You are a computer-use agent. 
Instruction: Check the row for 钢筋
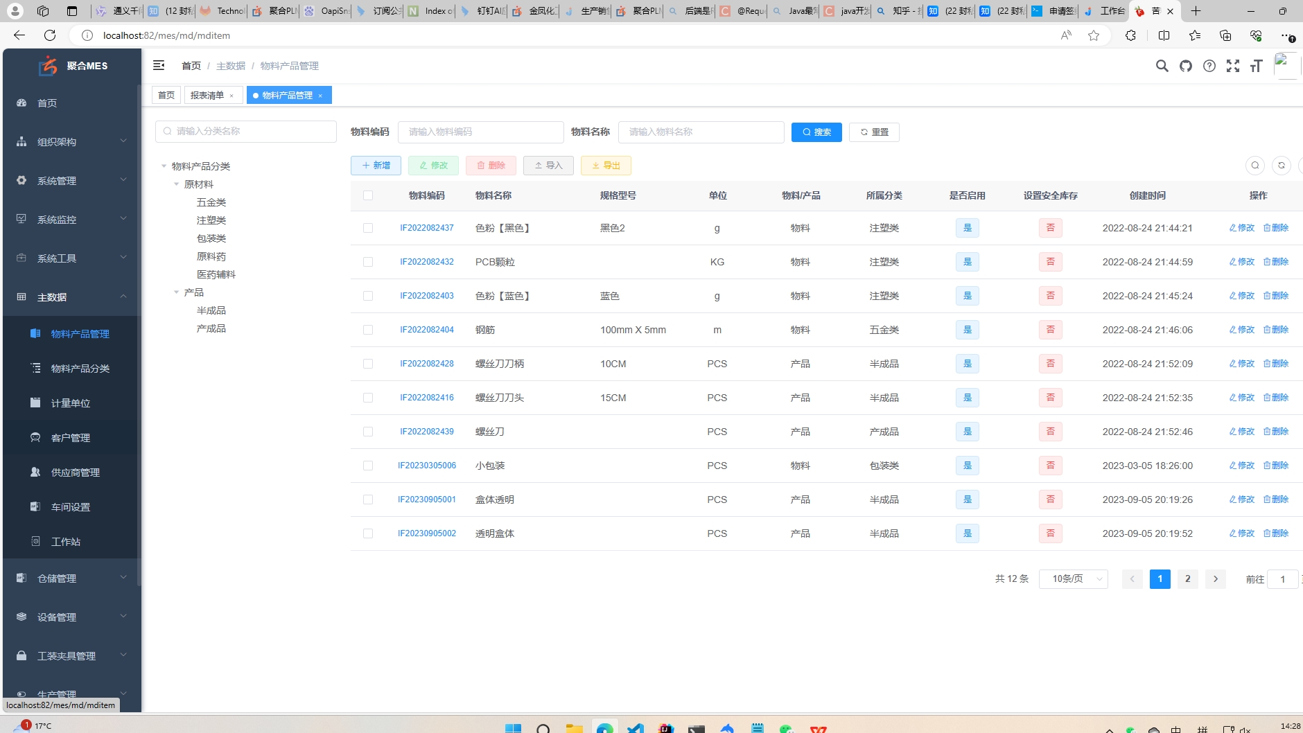pos(368,330)
